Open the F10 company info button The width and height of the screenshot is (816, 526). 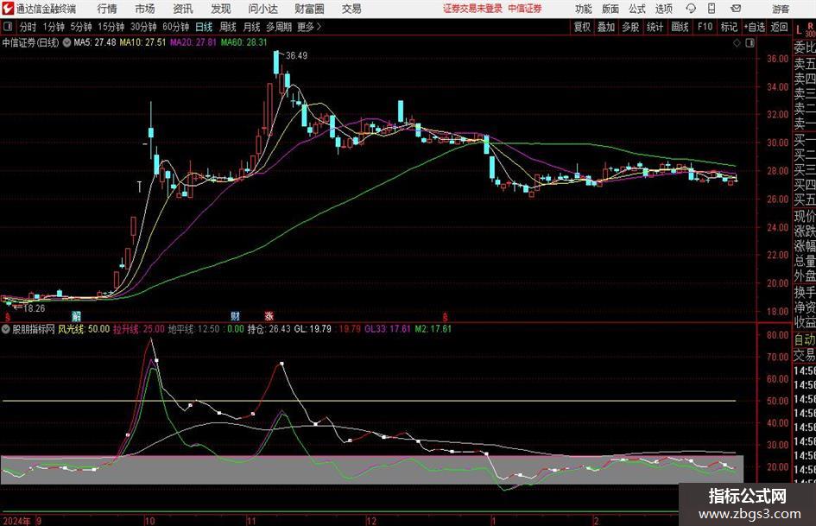705,27
